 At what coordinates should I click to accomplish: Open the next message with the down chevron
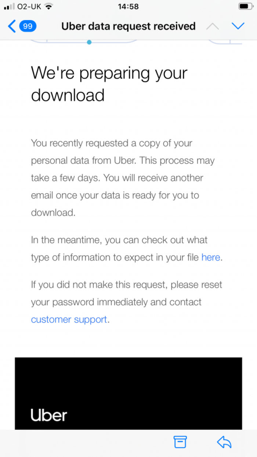[x=238, y=26]
